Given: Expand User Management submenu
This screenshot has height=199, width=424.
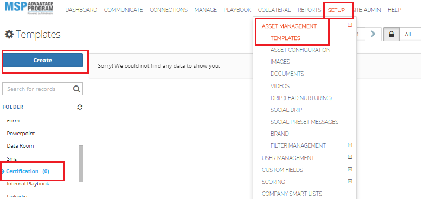Looking at the screenshot, I should point(350,157).
